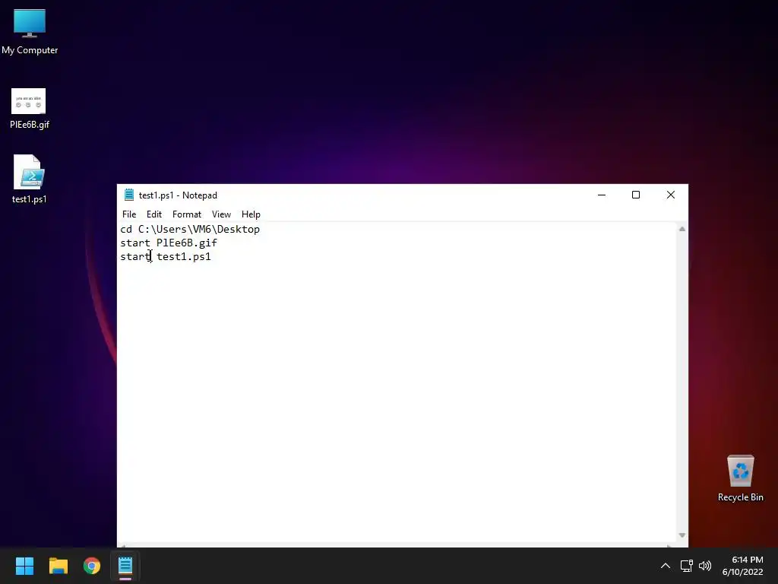
Task: Open the Help menu in Notepad
Action: (251, 214)
